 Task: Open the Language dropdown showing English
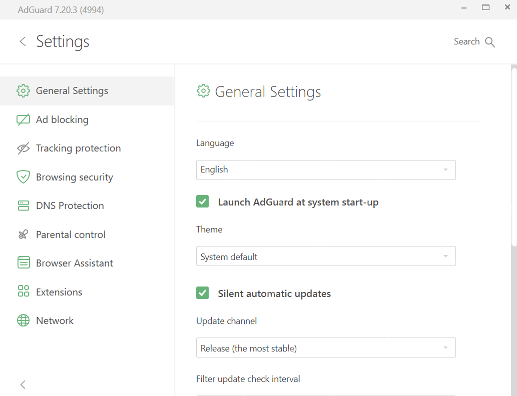[326, 170]
